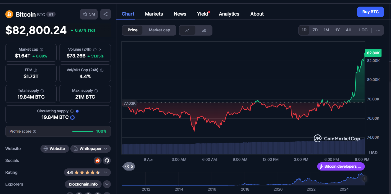Open Profile score info icon

click(35, 131)
